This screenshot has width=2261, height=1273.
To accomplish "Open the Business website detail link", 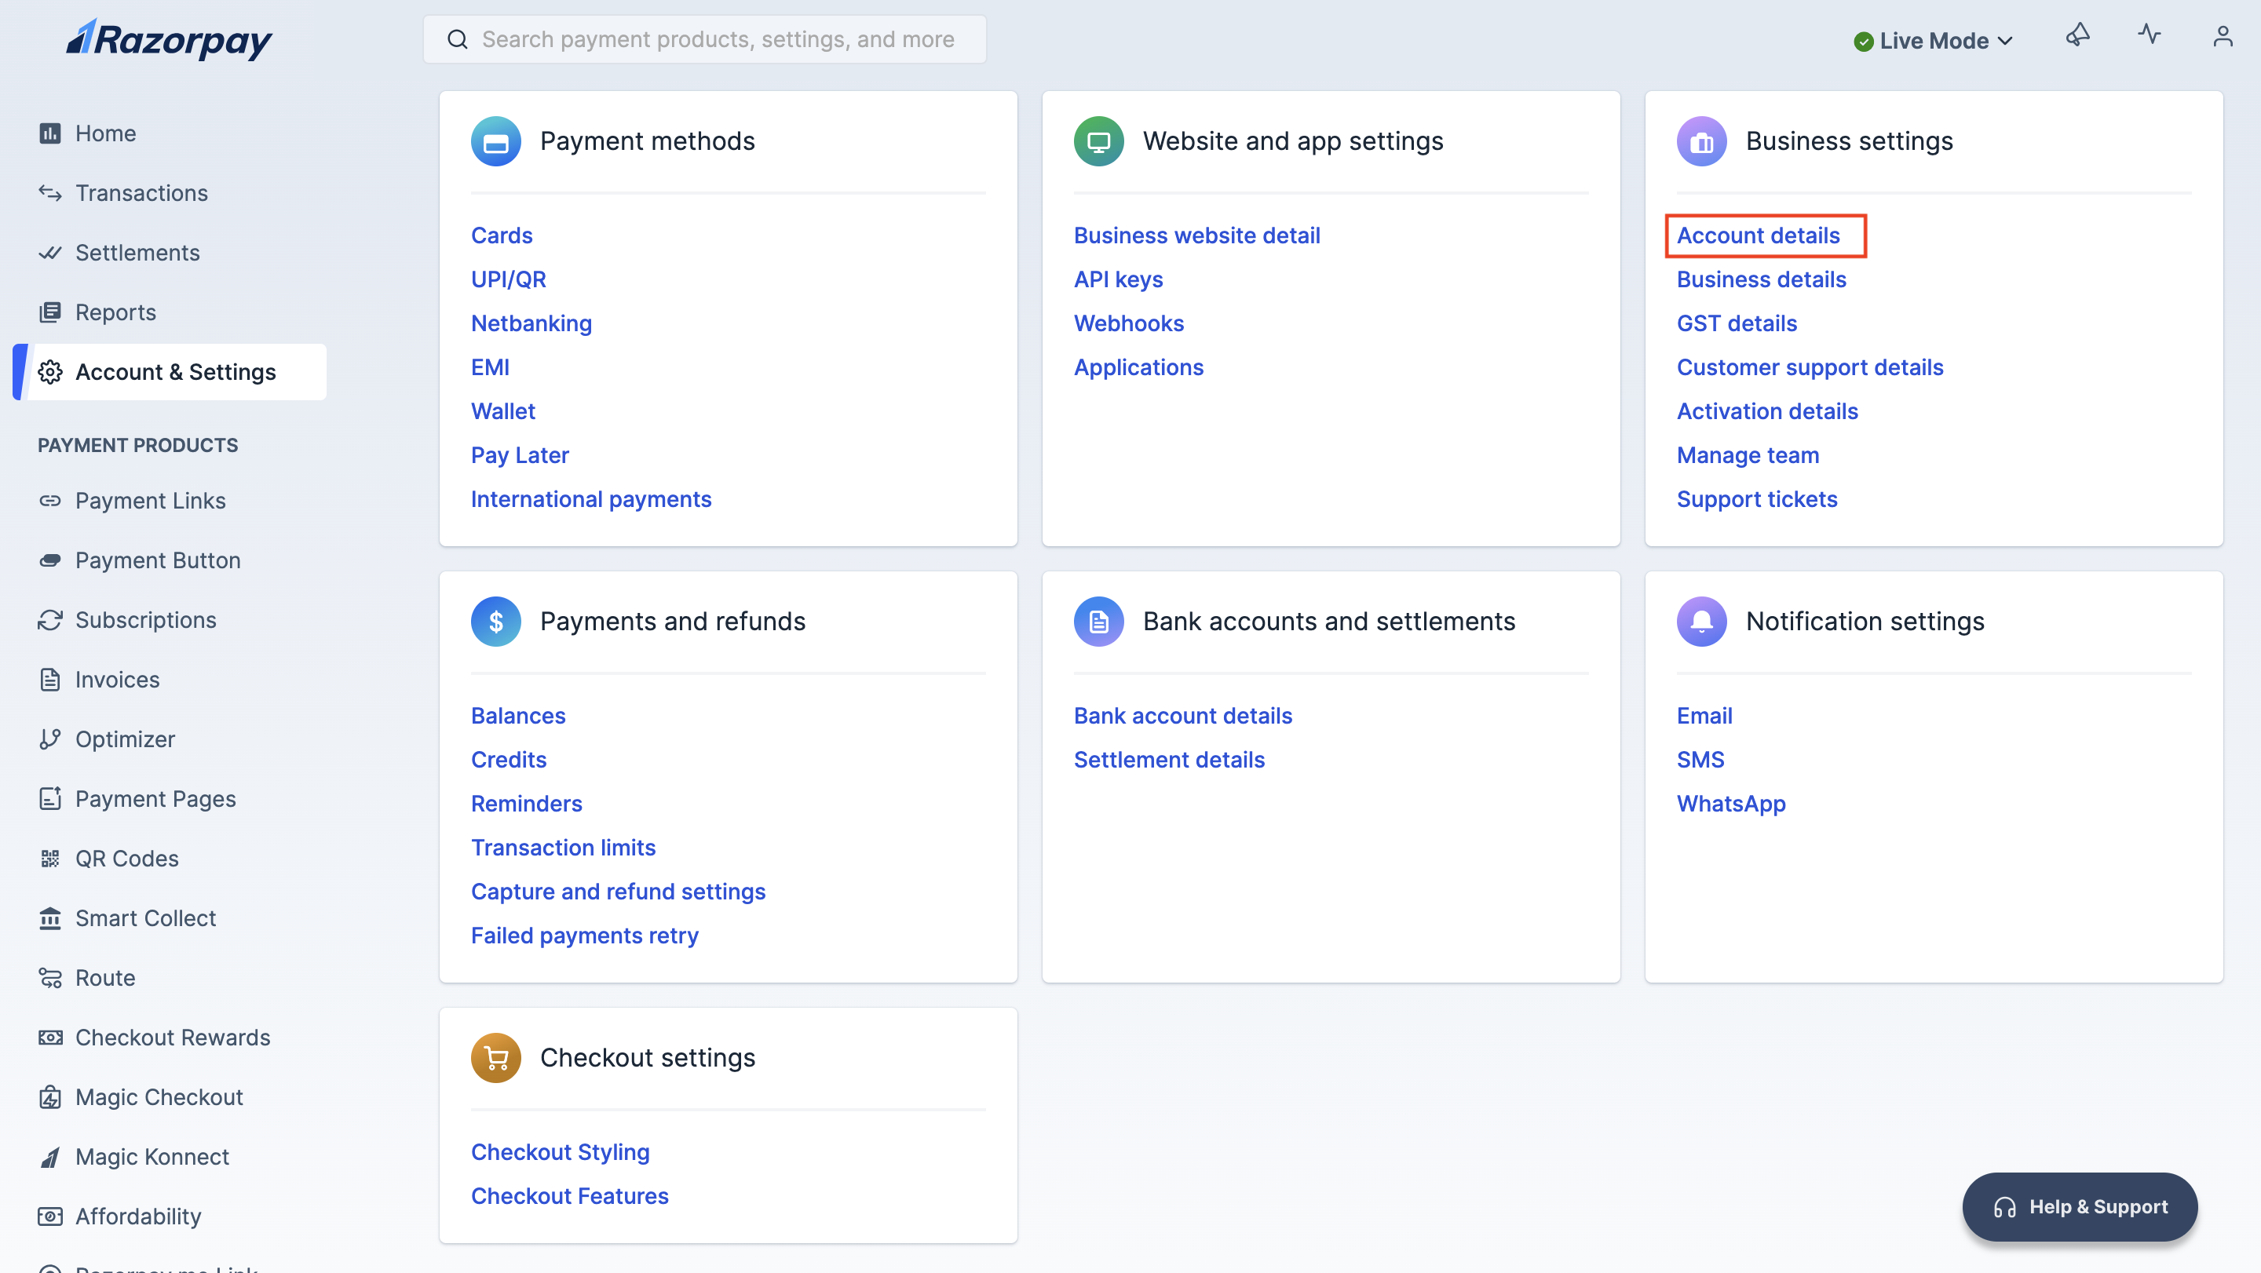I will 1197,236.
